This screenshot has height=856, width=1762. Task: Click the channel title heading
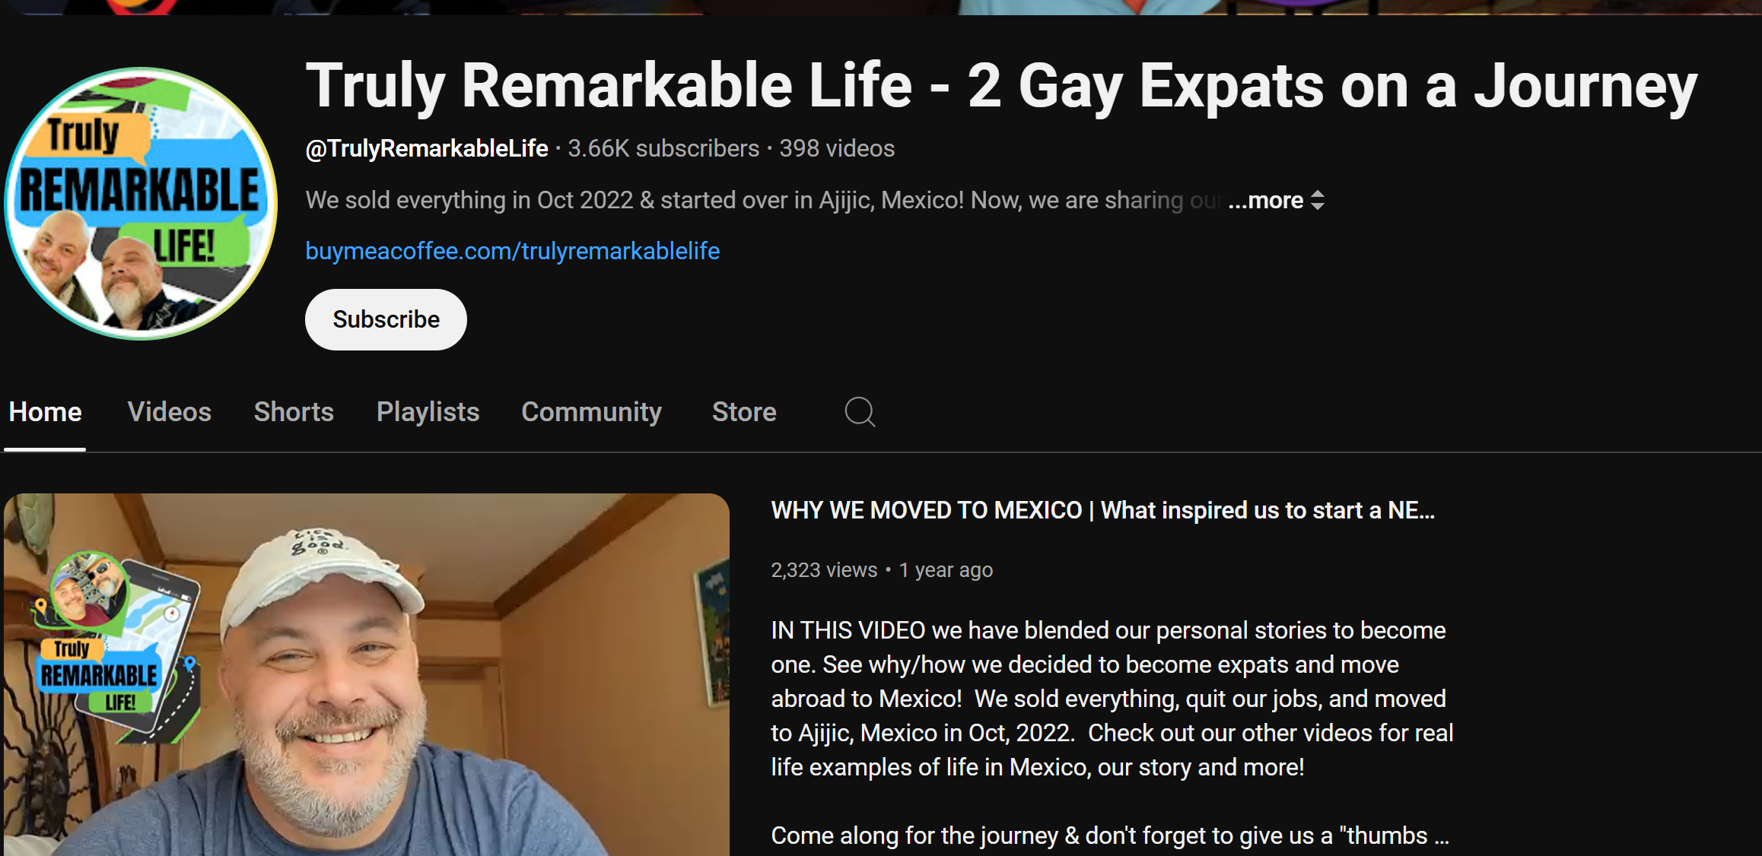[1001, 87]
